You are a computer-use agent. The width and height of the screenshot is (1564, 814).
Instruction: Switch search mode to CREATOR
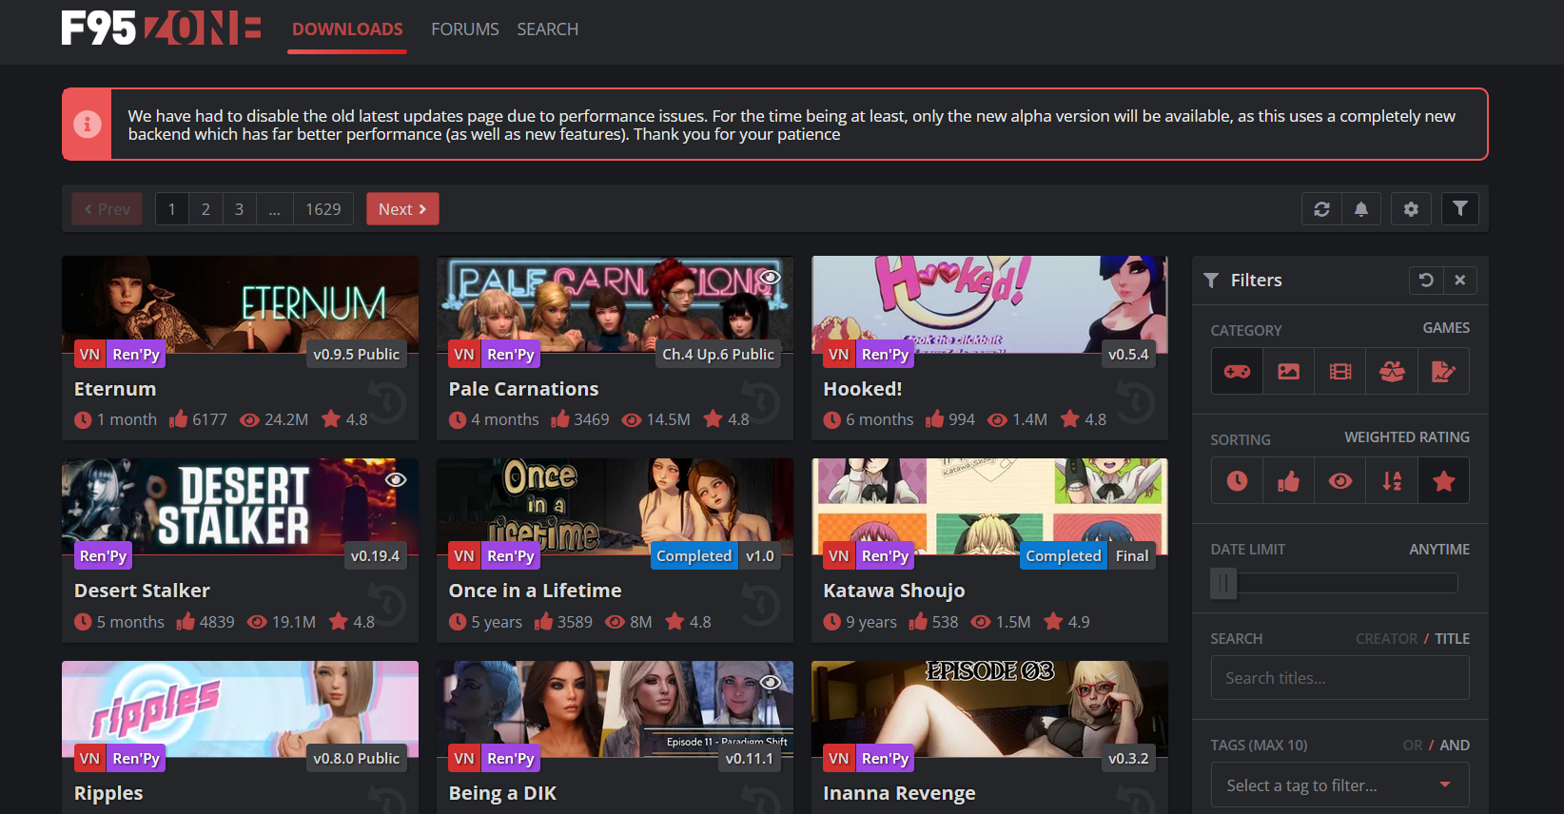pyautogui.click(x=1386, y=639)
